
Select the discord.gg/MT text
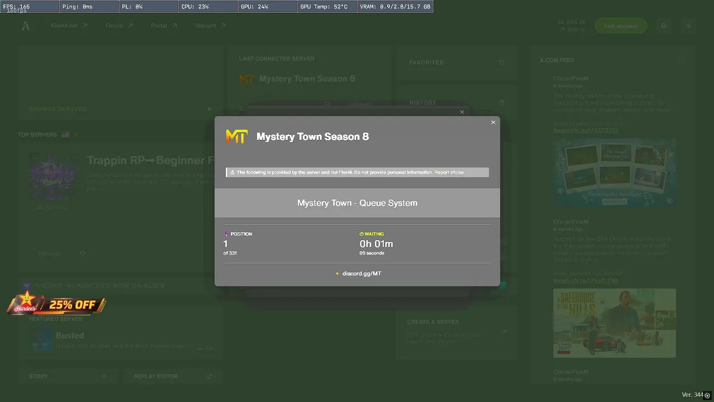click(x=361, y=274)
